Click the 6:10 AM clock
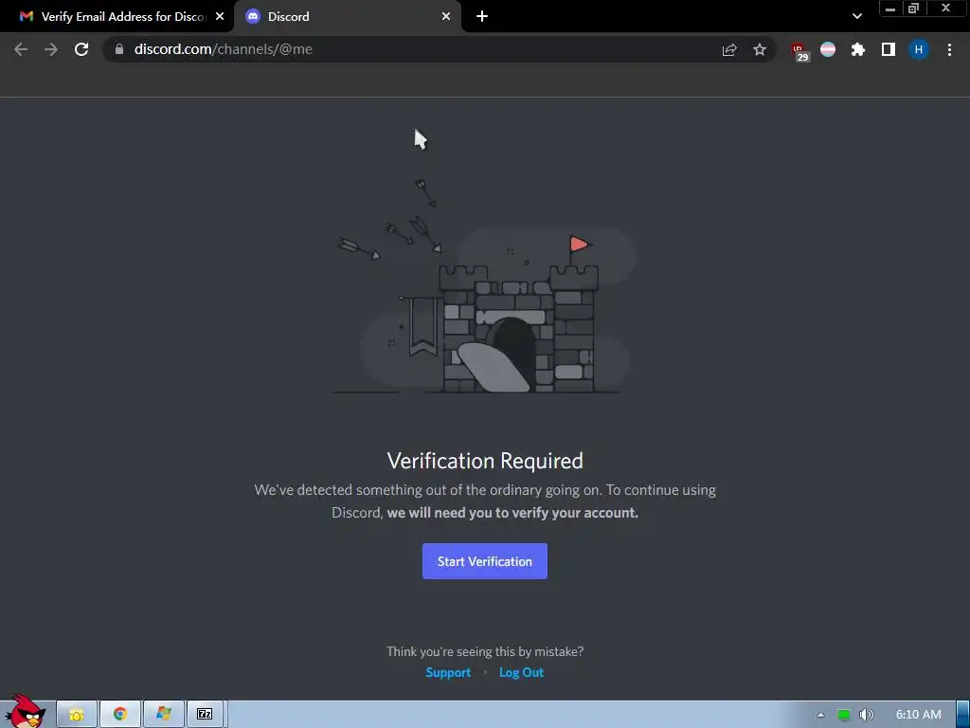Image resolution: width=970 pixels, height=728 pixels. (x=919, y=715)
